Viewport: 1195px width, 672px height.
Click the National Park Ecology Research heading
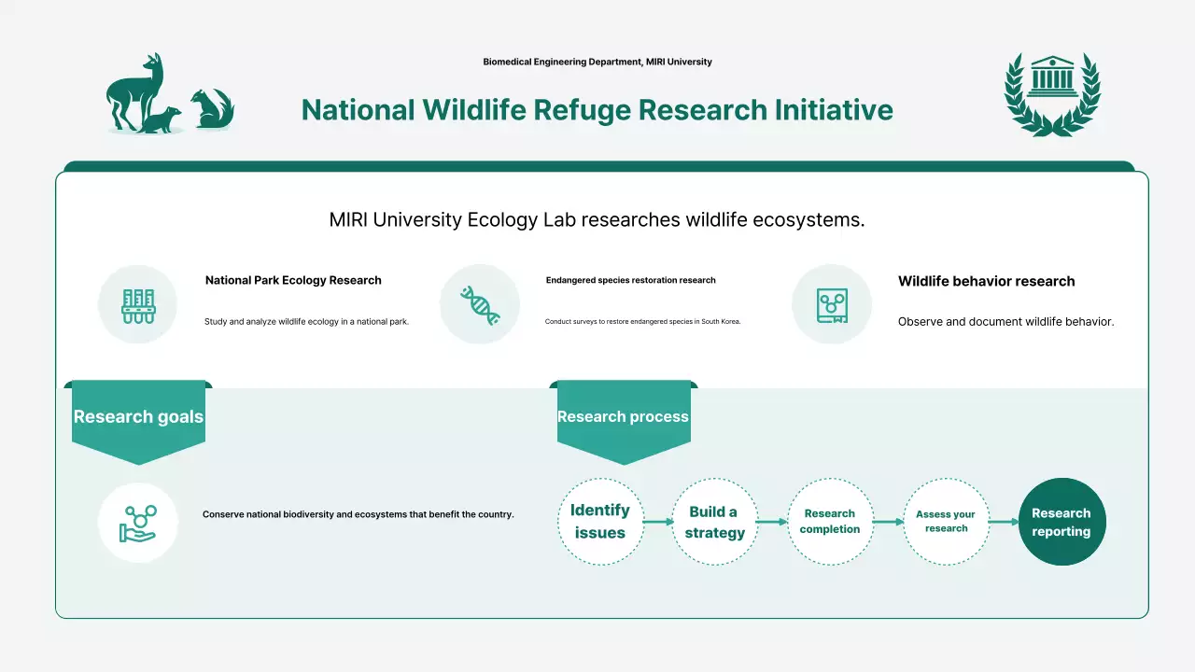[x=293, y=280]
